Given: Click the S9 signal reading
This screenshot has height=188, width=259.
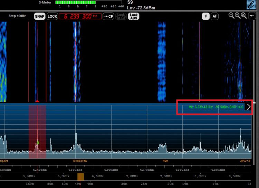Looking at the screenshot, I should tap(130, 2).
